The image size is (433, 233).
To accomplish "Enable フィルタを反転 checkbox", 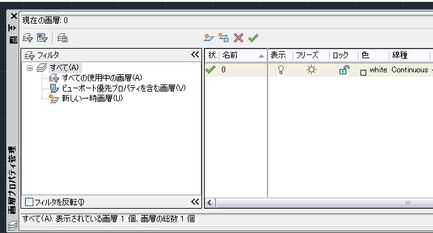I will (29, 202).
